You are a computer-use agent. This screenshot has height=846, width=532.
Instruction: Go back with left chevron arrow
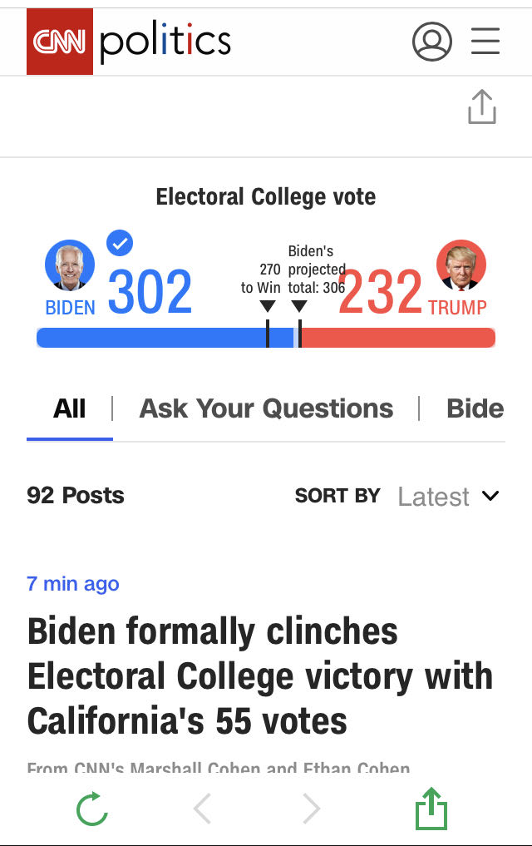click(x=202, y=809)
